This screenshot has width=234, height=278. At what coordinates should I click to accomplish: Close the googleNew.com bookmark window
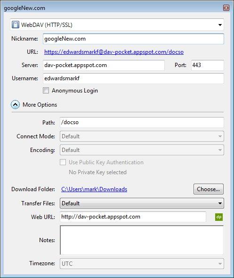pos(226,8)
